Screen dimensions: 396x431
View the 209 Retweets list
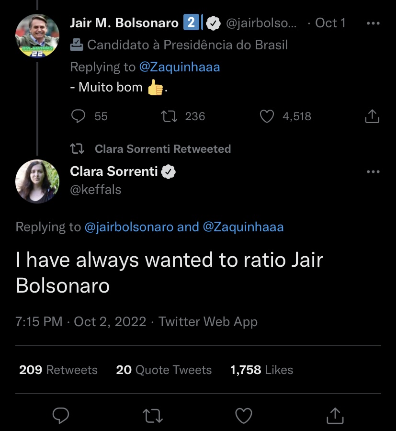point(58,370)
